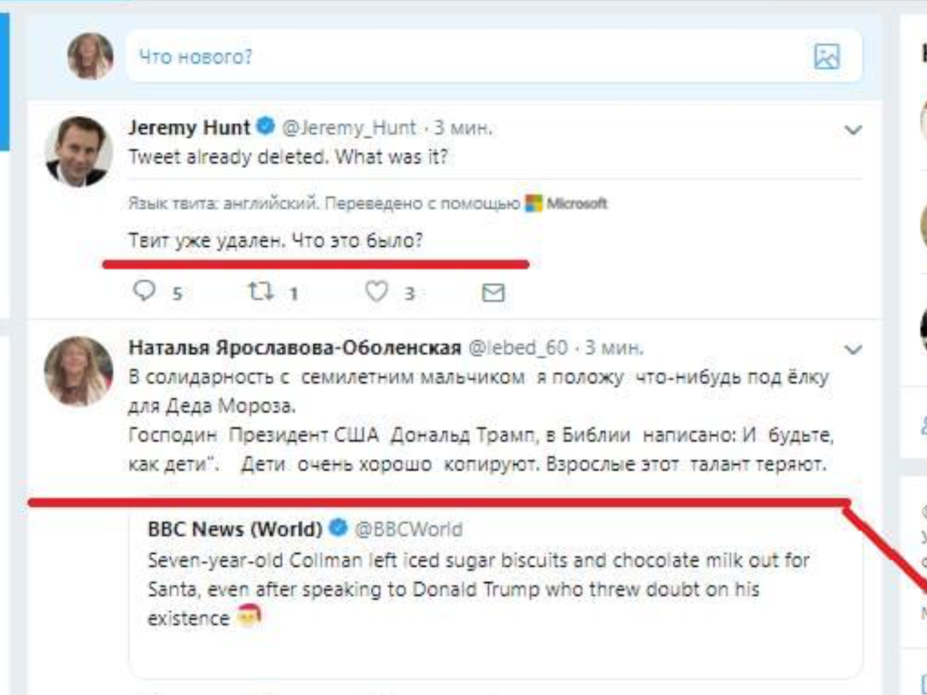Click the @lebed_60 handle

click(x=518, y=348)
